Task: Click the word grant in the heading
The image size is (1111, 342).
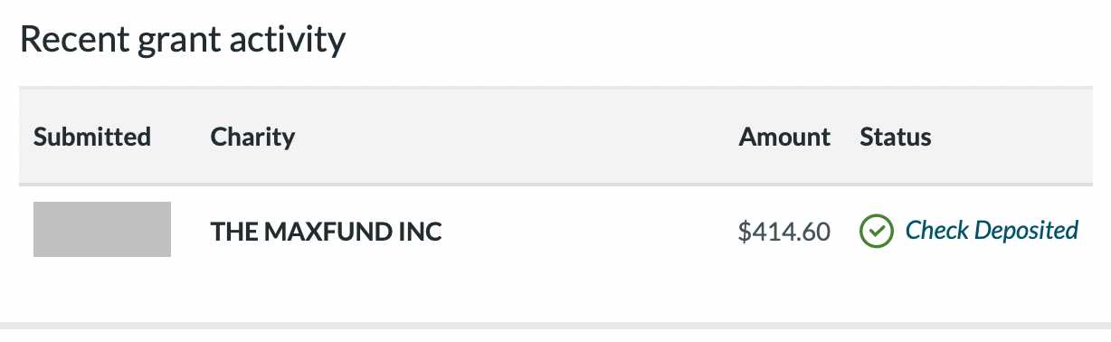Action: 172,43
